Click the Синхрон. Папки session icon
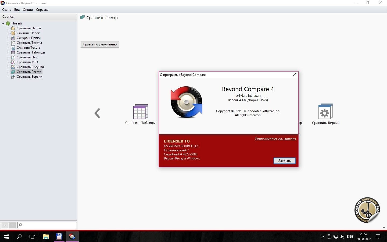 point(13,38)
